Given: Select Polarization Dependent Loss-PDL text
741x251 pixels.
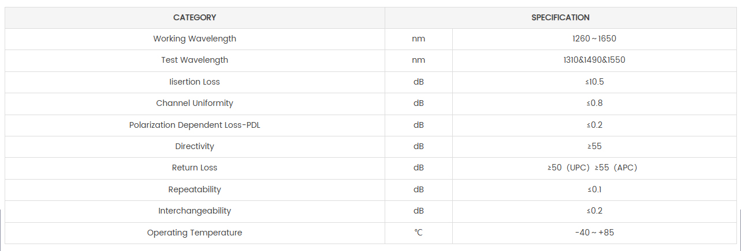Looking at the screenshot, I should click(195, 125).
